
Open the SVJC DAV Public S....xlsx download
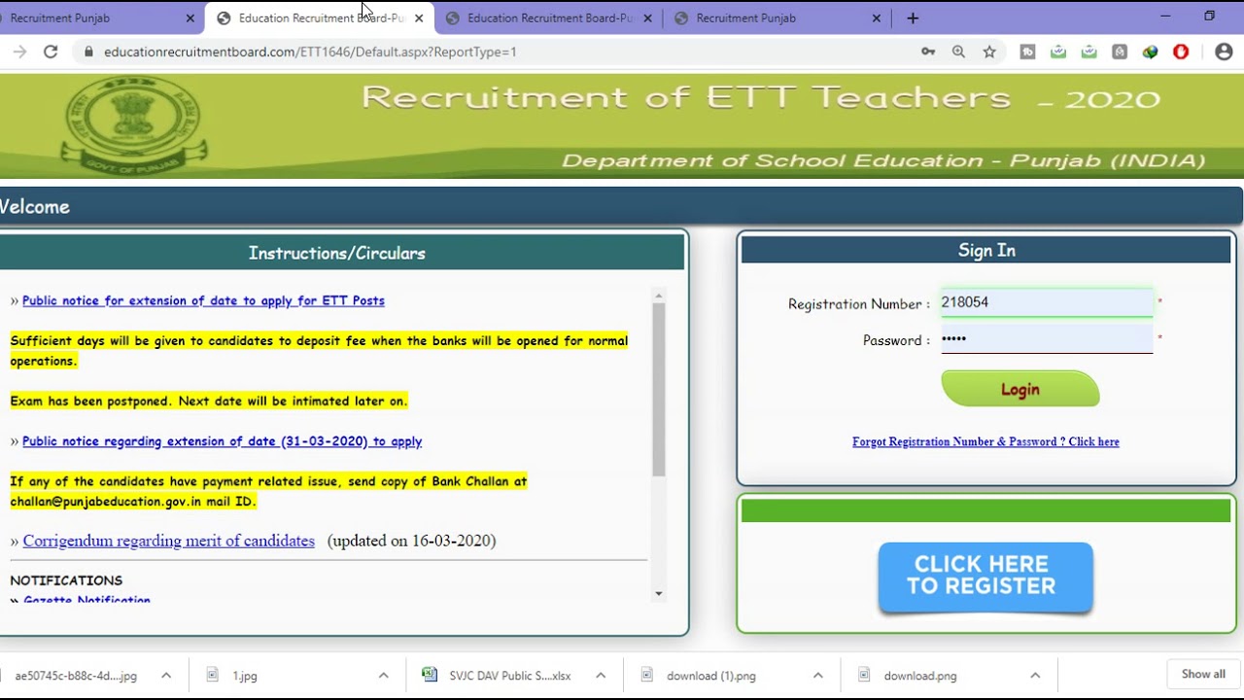point(509,676)
